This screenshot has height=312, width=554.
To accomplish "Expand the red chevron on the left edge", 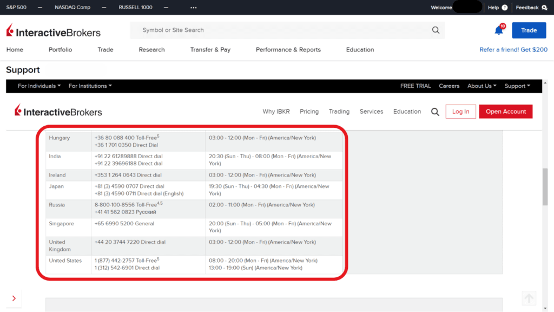I will 14,298.
